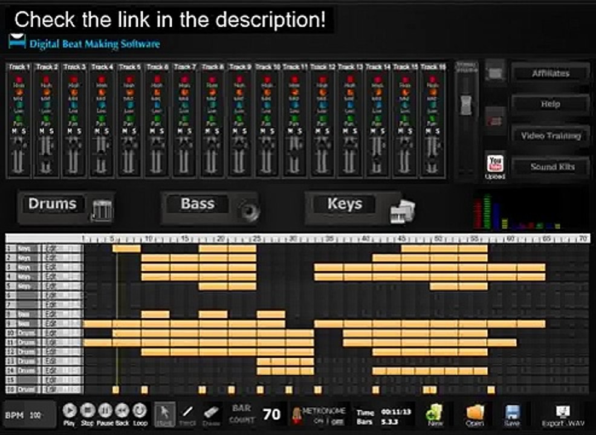Viewport: 596px width, 435px height.
Task: Click bar 50 on the timeline ruler
Action: (438, 239)
